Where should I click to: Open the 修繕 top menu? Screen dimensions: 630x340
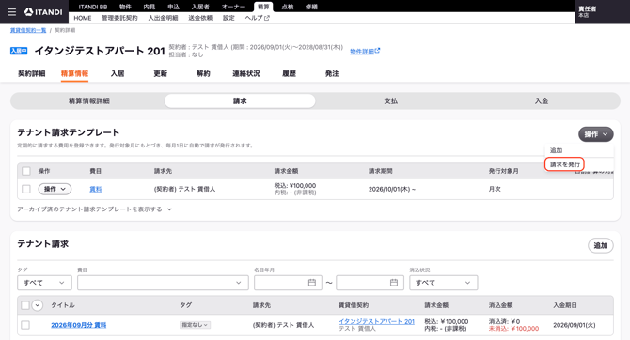[312, 7]
